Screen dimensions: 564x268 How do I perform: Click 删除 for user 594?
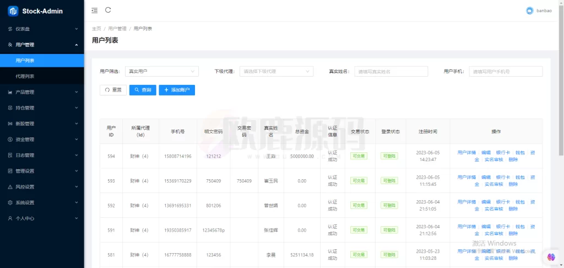tap(513, 159)
